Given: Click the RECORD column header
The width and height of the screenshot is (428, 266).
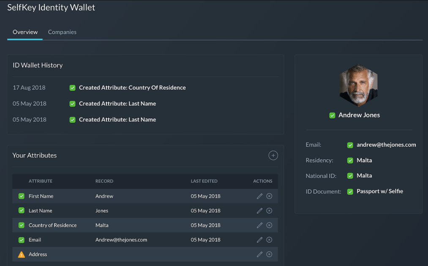Looking at the screenshot, I should pyautogui.click(x=104, y=181).
